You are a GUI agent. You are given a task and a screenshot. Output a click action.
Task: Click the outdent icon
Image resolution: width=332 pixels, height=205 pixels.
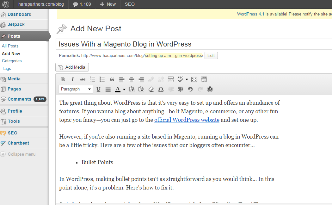(171, 89)
